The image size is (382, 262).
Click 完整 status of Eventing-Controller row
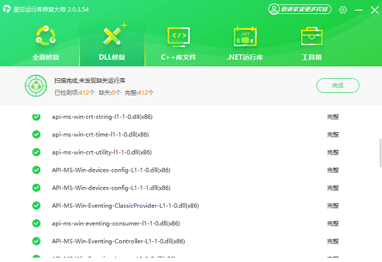(x=333, y=241)
